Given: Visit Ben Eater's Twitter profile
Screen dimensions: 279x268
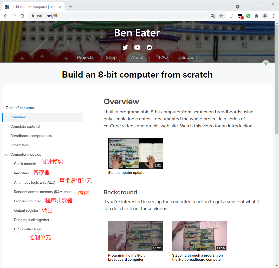Looking at the screenshot, I should point(125,47).
